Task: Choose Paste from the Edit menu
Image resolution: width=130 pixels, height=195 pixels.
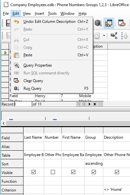Action: pos(52,55)
